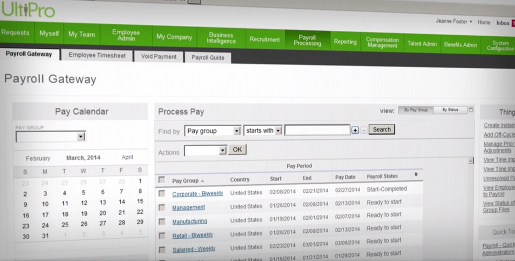This screenshot has width=515, height=261.
Task: Click the UltiPro logo
Action: (x=28, y=9)
